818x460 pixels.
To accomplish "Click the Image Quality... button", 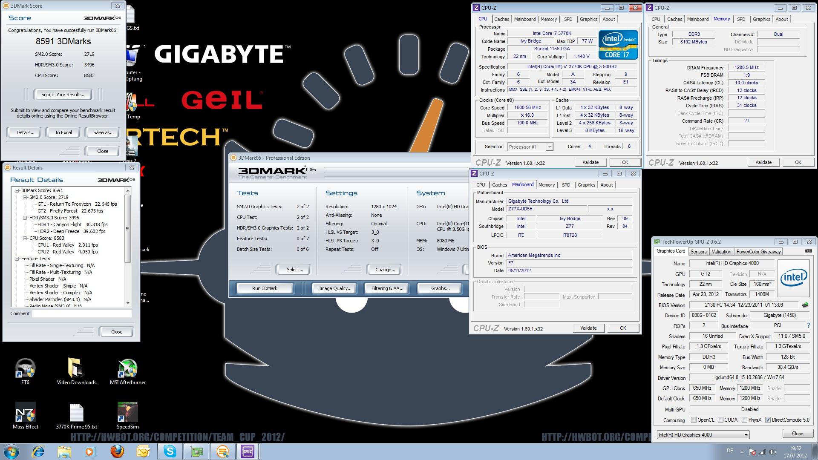I will (x=335, y=288).
